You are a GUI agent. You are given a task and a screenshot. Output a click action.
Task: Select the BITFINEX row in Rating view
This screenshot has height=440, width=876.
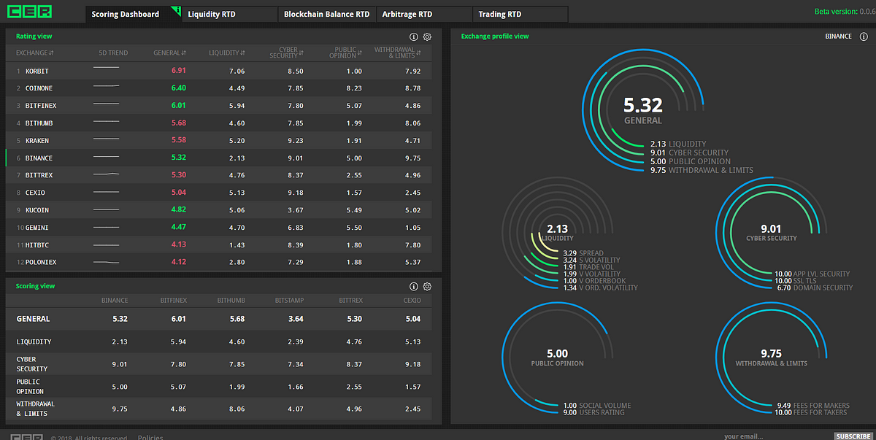click(x=219, y=106)
